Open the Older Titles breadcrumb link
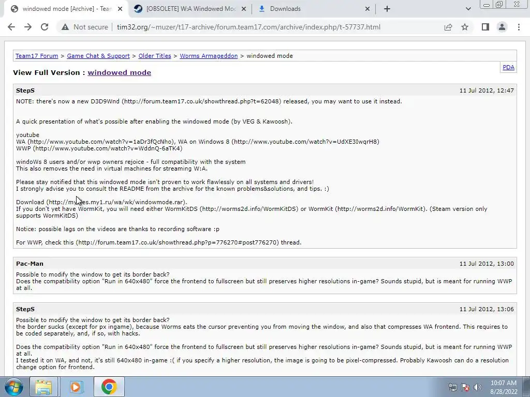The height and width of the screenshot is (397, 530). click(155, 56)
